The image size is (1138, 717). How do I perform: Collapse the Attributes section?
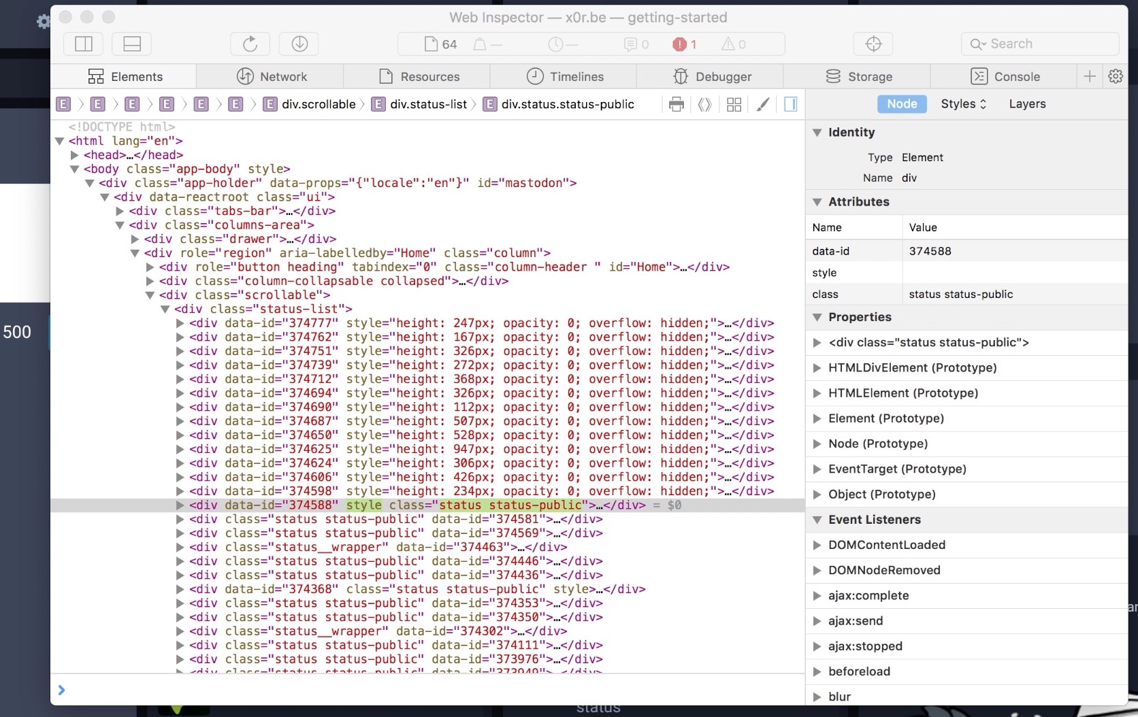point(817,202)
